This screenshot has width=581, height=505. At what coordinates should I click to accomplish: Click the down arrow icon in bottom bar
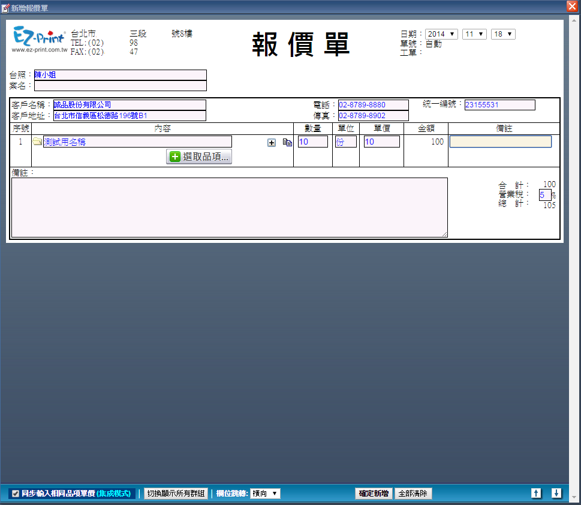pos(556,493)
